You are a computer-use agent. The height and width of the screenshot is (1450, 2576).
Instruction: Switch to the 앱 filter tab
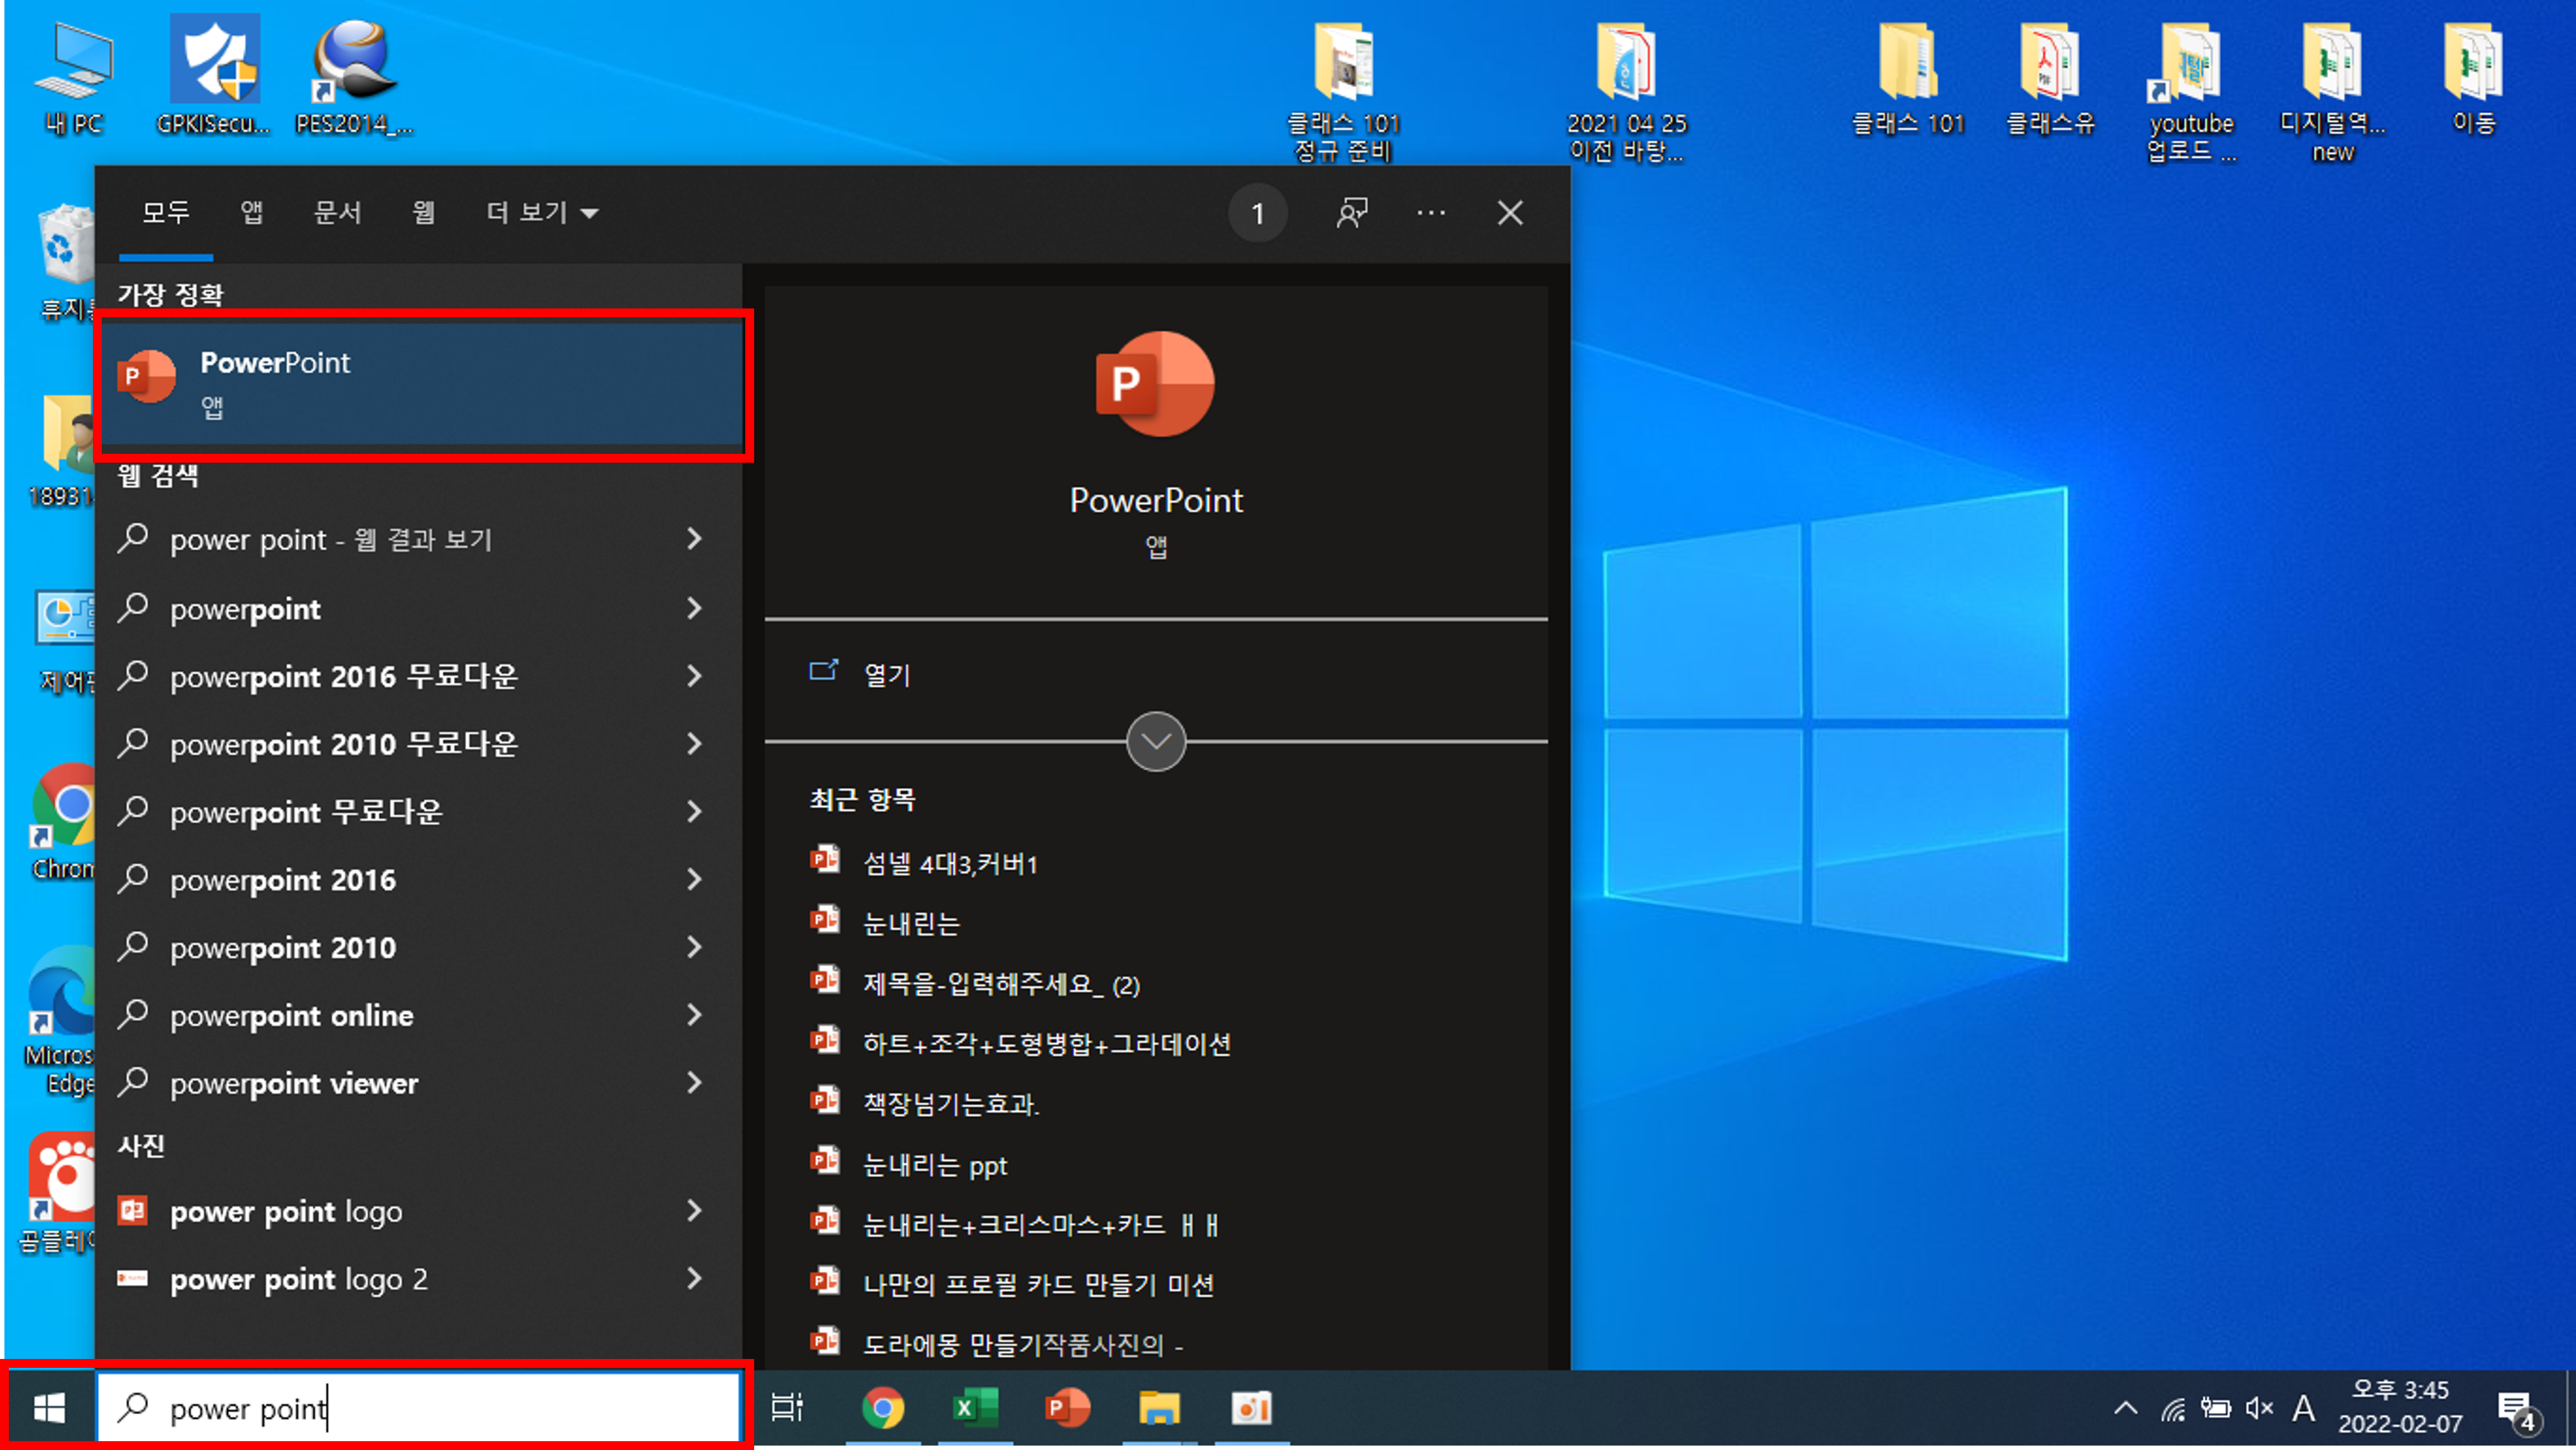(251, 213)
